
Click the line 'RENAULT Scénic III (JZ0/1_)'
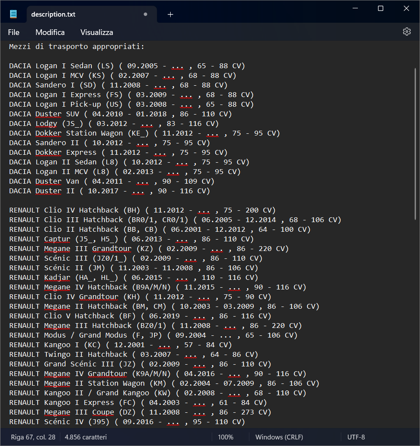[x=136, y=258]
